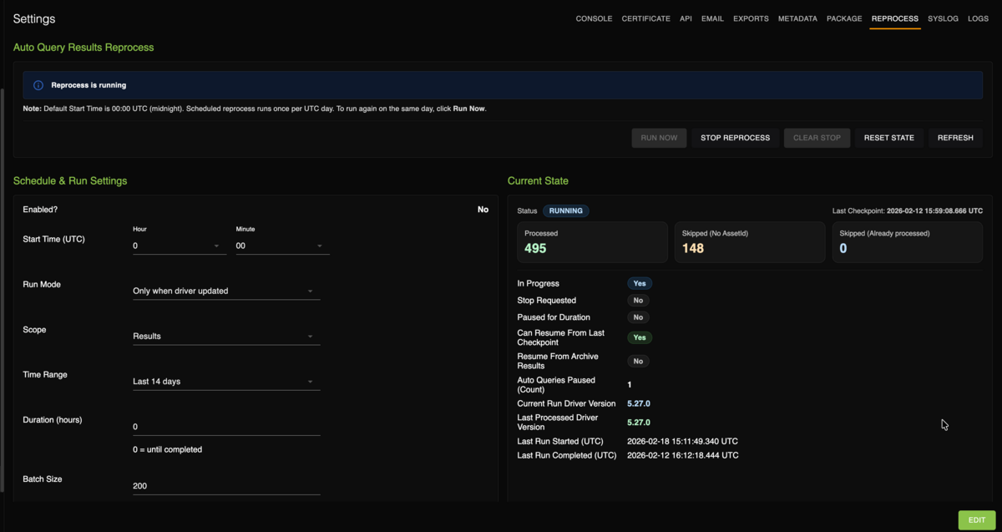Click the STOP REPROCESS button
This screenshot has width=1002, height=532.
(735, 138)
